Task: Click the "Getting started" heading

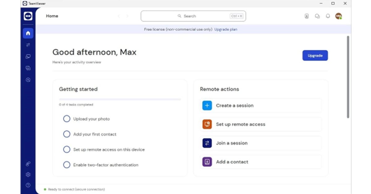Action: tap(78, 89)
